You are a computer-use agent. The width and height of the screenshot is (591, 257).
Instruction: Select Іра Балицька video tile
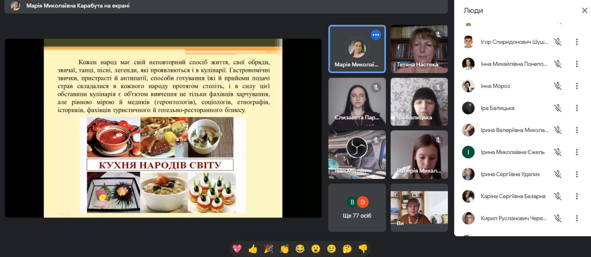[x=419, y=102]
